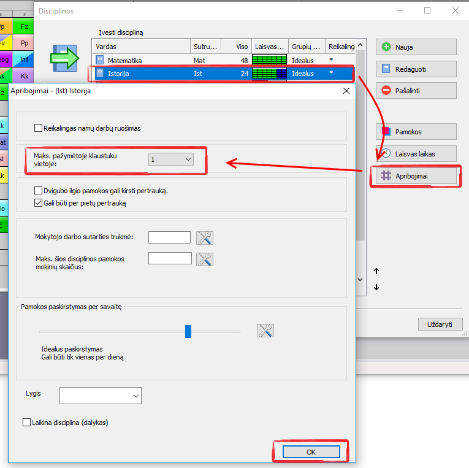Screen dimensions: 469x468
Task: Click the wrench icon next to the distribution slider
Action: point(265,331)
